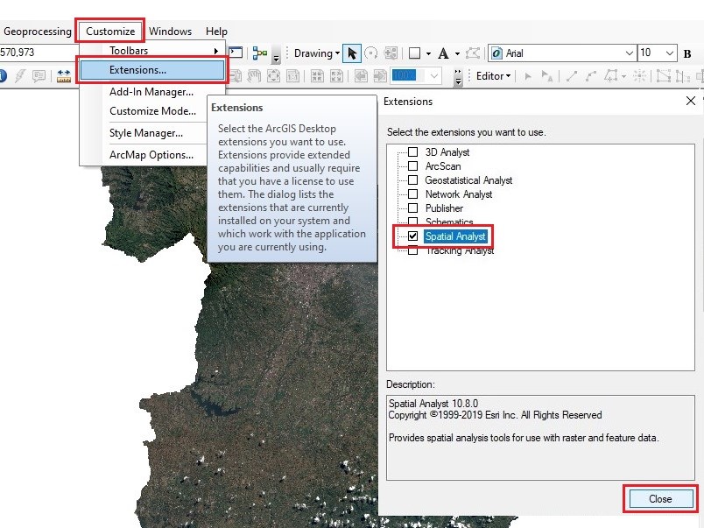Image resolution: width=704 pixels, height=528 pixels.
Task: Open the Editor dropdown menu
Action: 493,76
